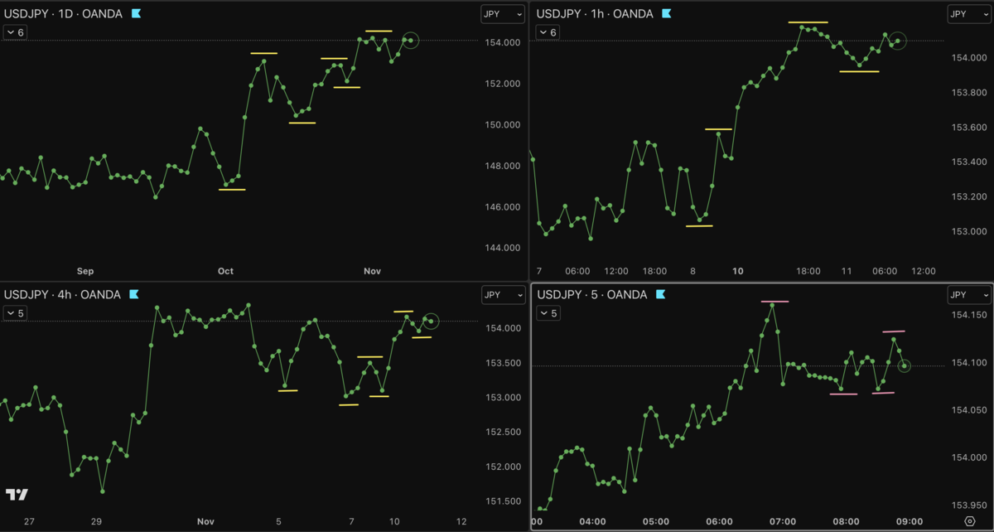Click the TradingView logo in the 4h chart

17,495
